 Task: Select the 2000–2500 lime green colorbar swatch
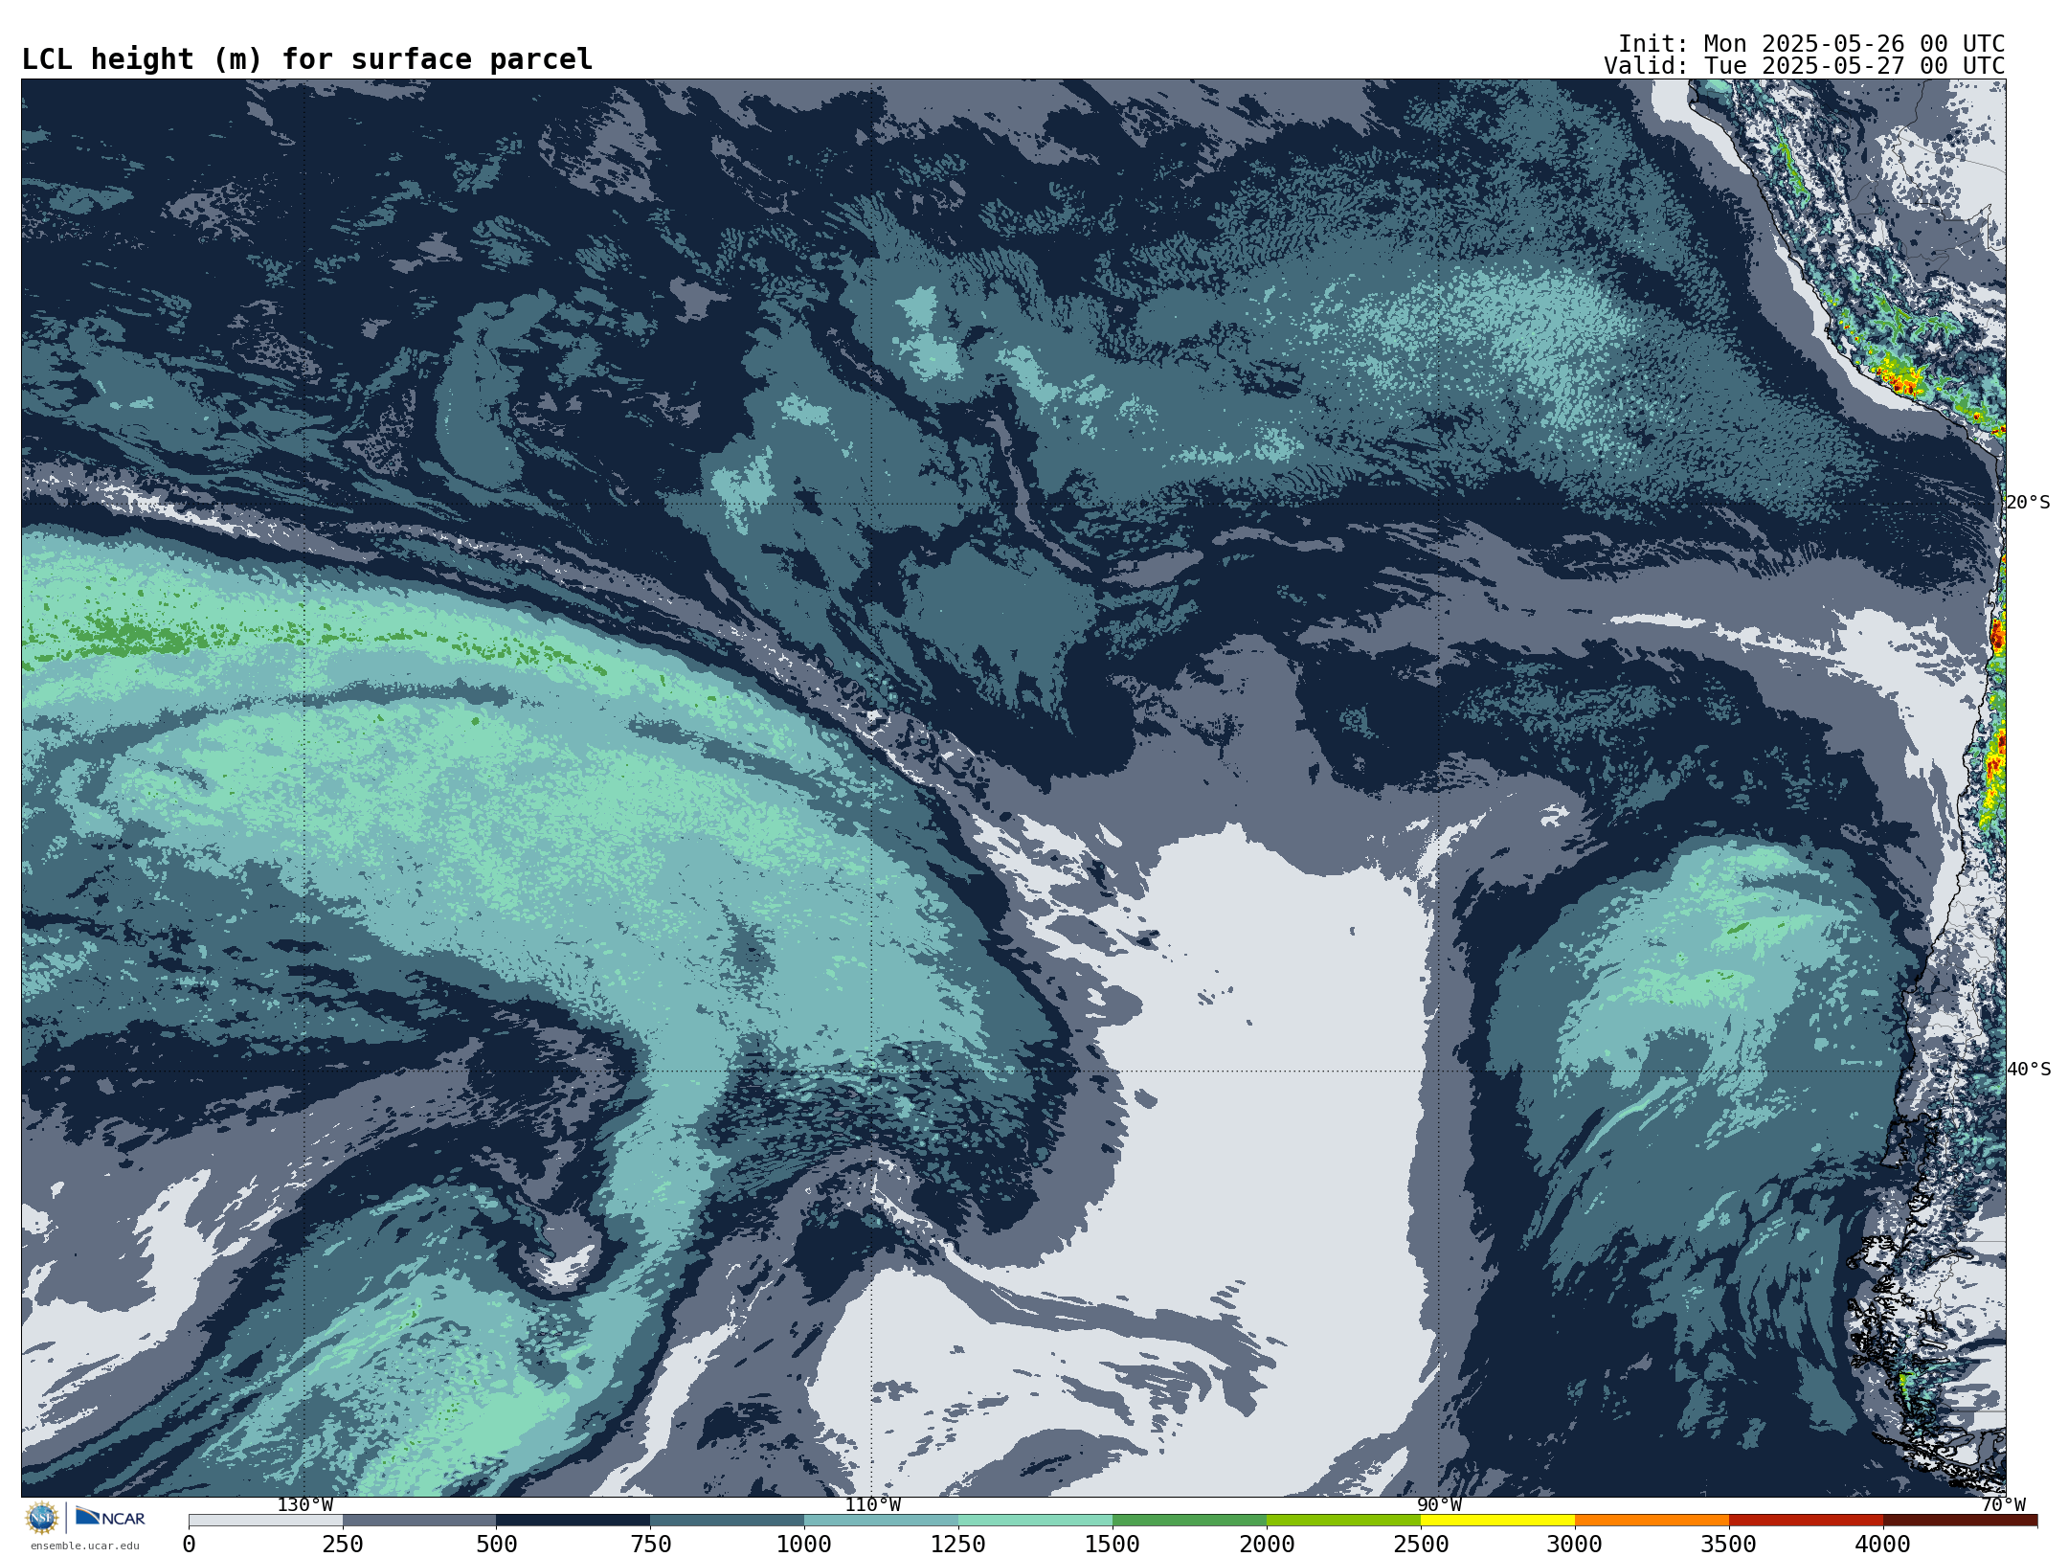1344,1521
